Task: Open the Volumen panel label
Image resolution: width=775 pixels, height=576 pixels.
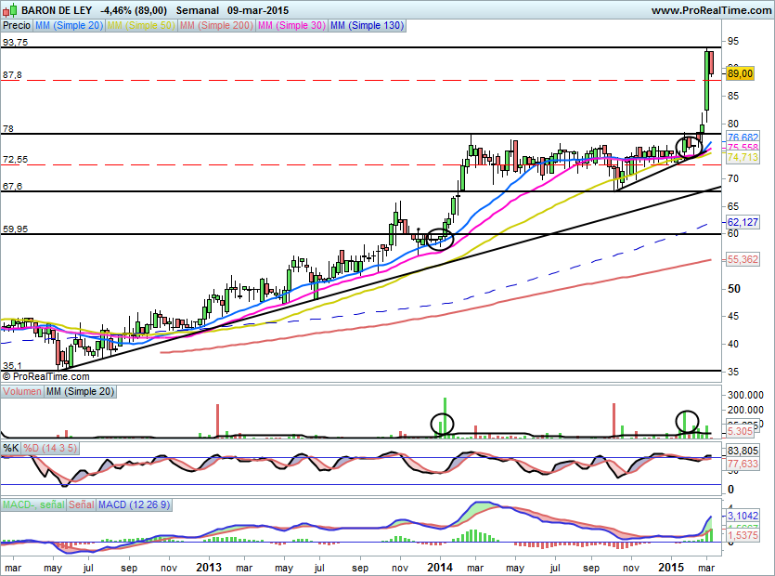Action: (21, 393)
